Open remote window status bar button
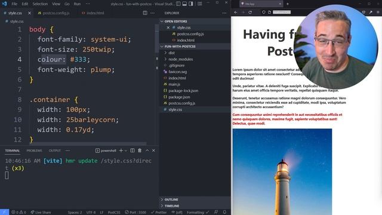 click(x=4, y=212)
